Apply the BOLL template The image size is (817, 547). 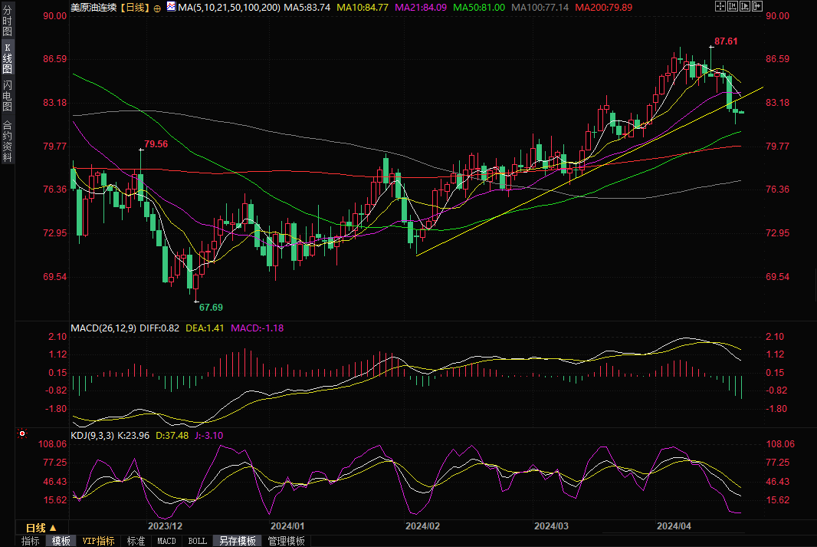pos(197,541)
